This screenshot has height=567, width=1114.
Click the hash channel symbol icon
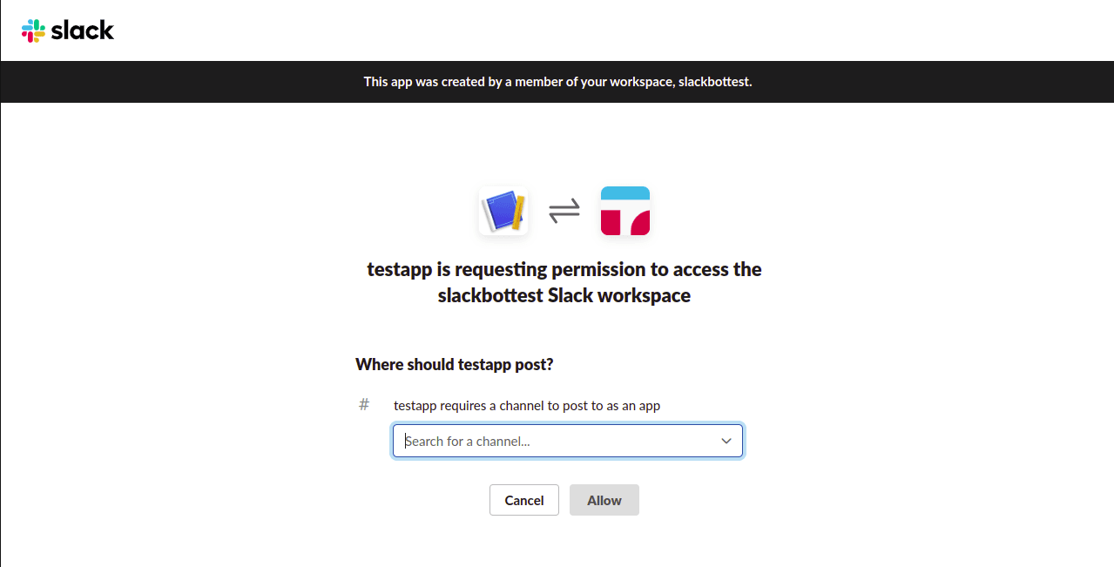tap(364, 405)
